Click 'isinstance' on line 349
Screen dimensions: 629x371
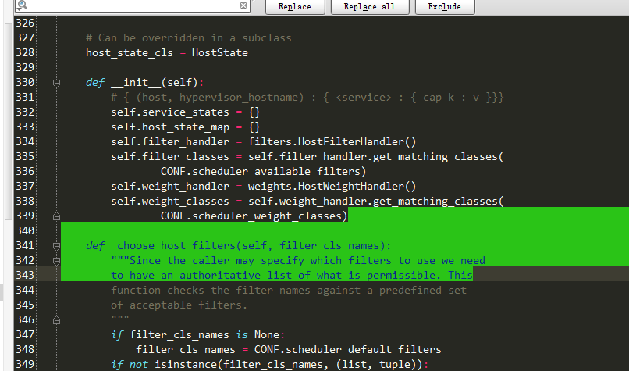click(186, 364)
